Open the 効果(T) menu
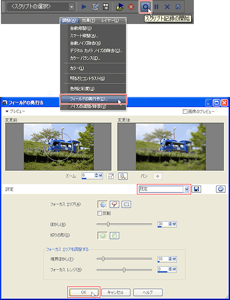 click(x=89, y=20)
